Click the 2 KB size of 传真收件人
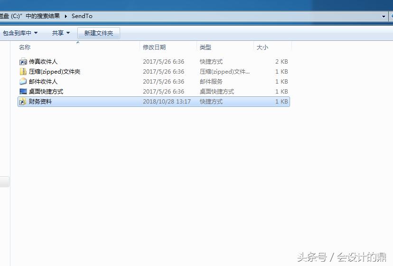 [x=281, y=61]
